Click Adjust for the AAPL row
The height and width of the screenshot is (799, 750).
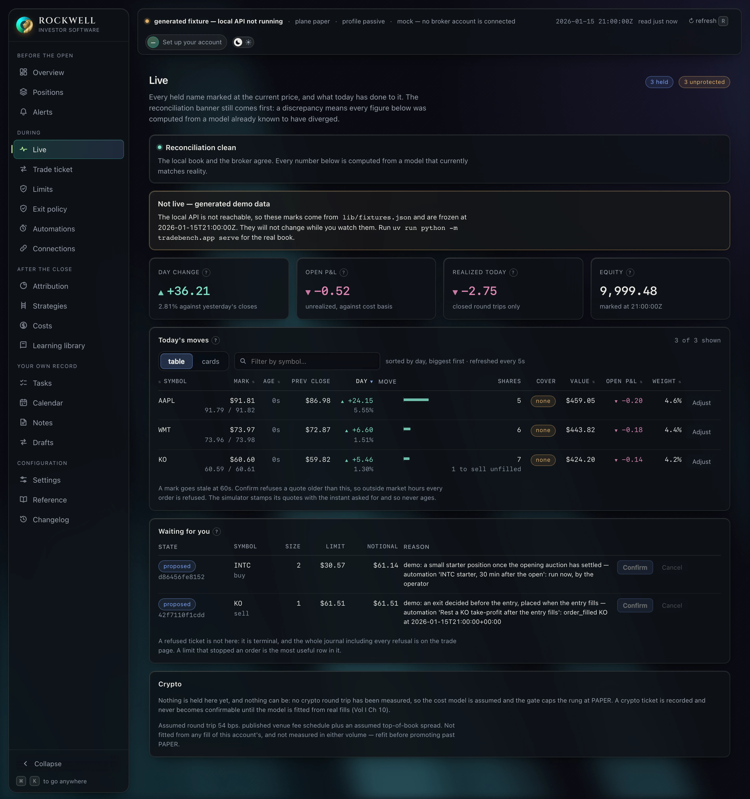701,403
